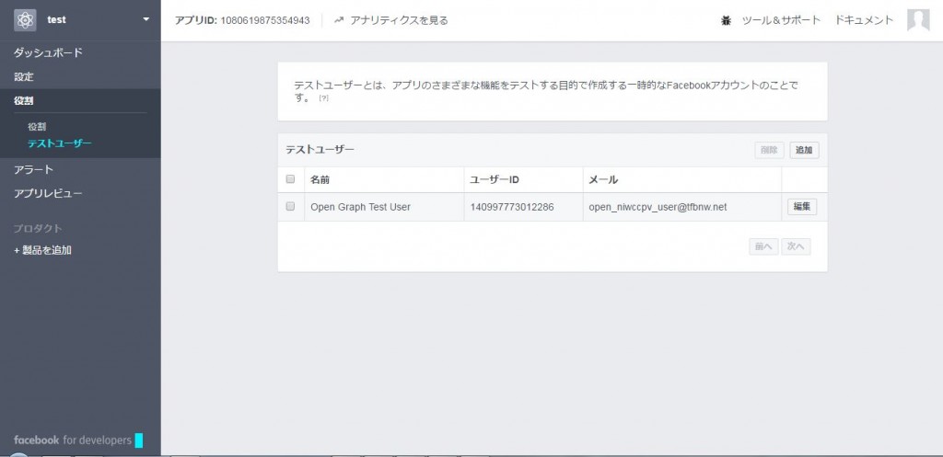Open the 役割 sub-item
943x457 pixels.
click(37, 127)
